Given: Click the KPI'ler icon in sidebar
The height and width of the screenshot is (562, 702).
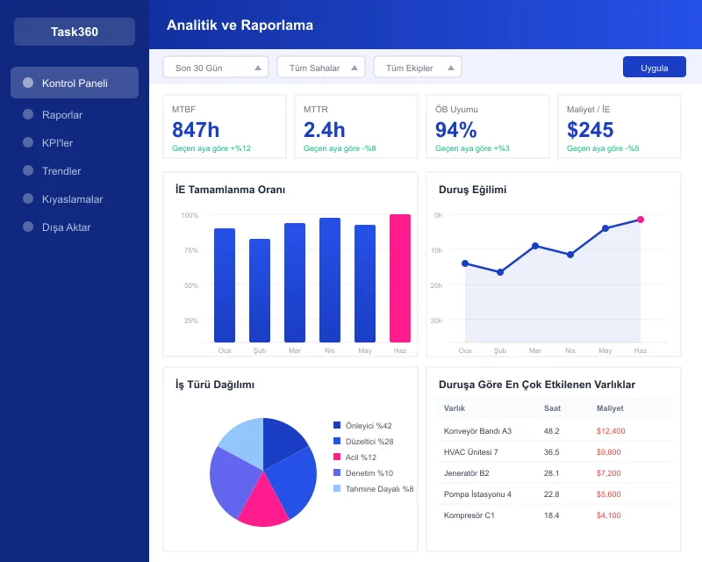Looking at the screenshot, I should click(26, 142).
